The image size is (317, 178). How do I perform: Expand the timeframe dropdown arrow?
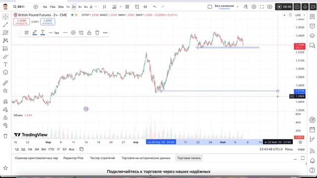click(96, 7)
